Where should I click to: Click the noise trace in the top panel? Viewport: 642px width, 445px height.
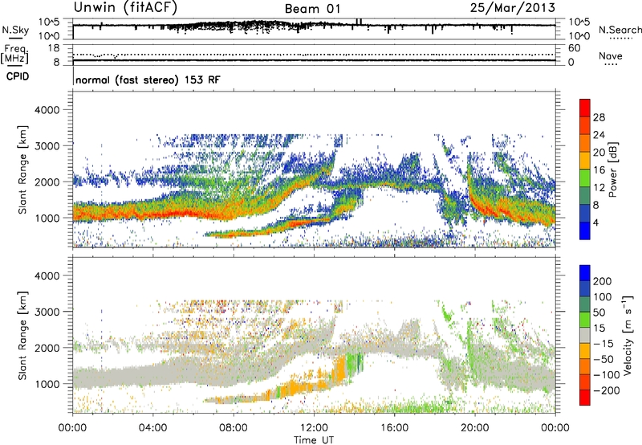314,26
